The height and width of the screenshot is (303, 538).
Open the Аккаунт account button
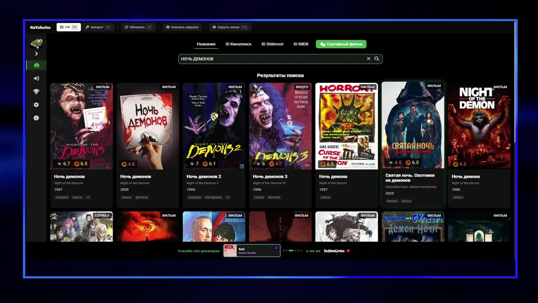[98, 27]
